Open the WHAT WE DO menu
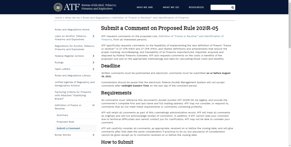Screen dimensions: 291x147 tap(171, 7)
